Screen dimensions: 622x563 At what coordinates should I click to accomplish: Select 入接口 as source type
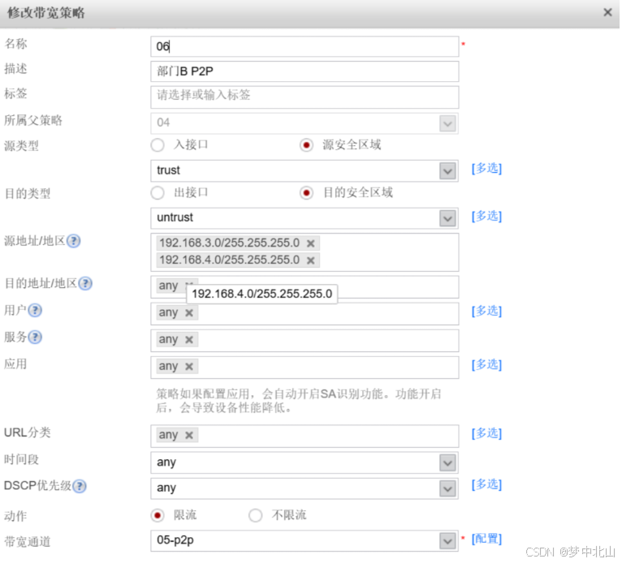pos(158,145)
